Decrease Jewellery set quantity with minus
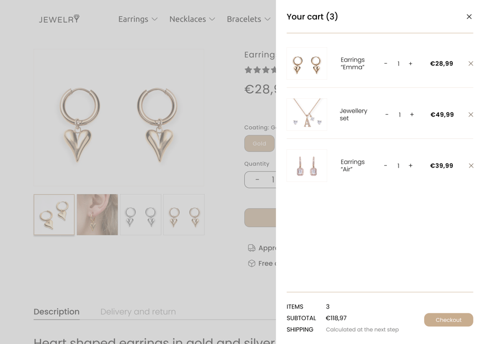The image size is (484, 344). click(x=387, y=115)
